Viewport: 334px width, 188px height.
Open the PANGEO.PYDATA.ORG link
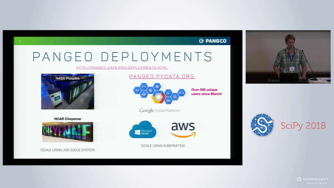pyautogui.click(x=162, y=77)
